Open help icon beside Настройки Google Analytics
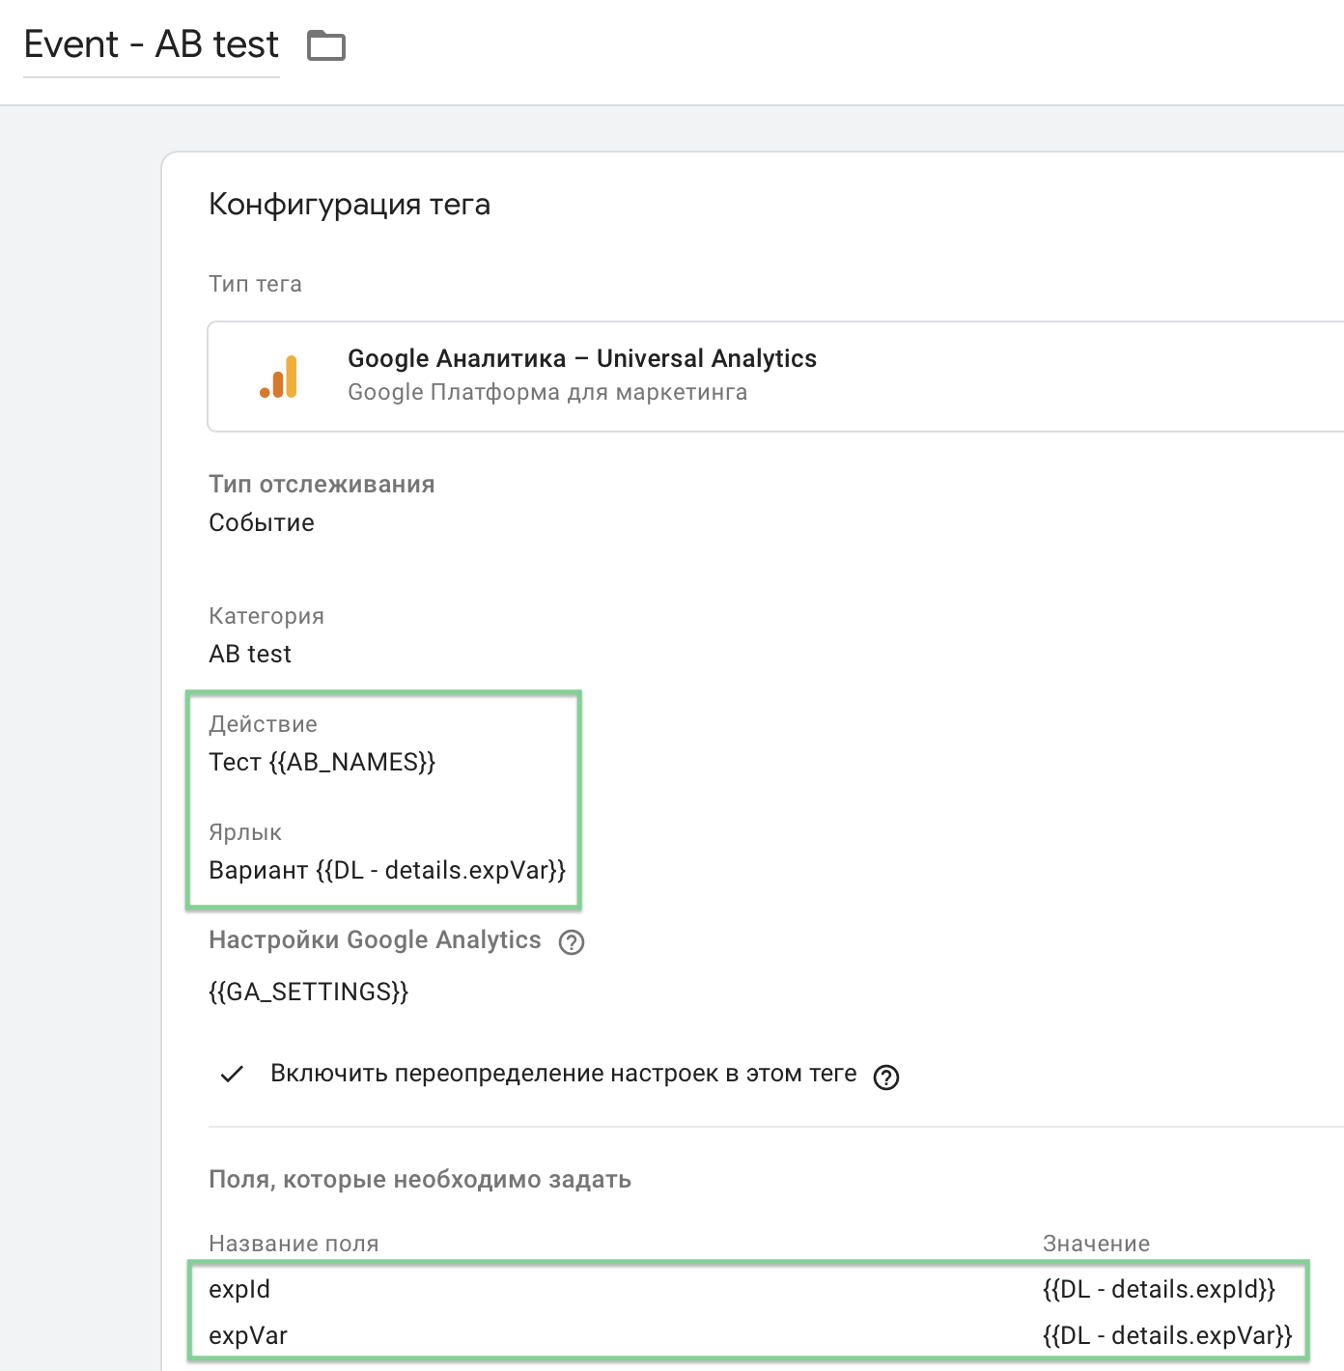This screenshot has height=1371, width=1344. pos(572,941)
